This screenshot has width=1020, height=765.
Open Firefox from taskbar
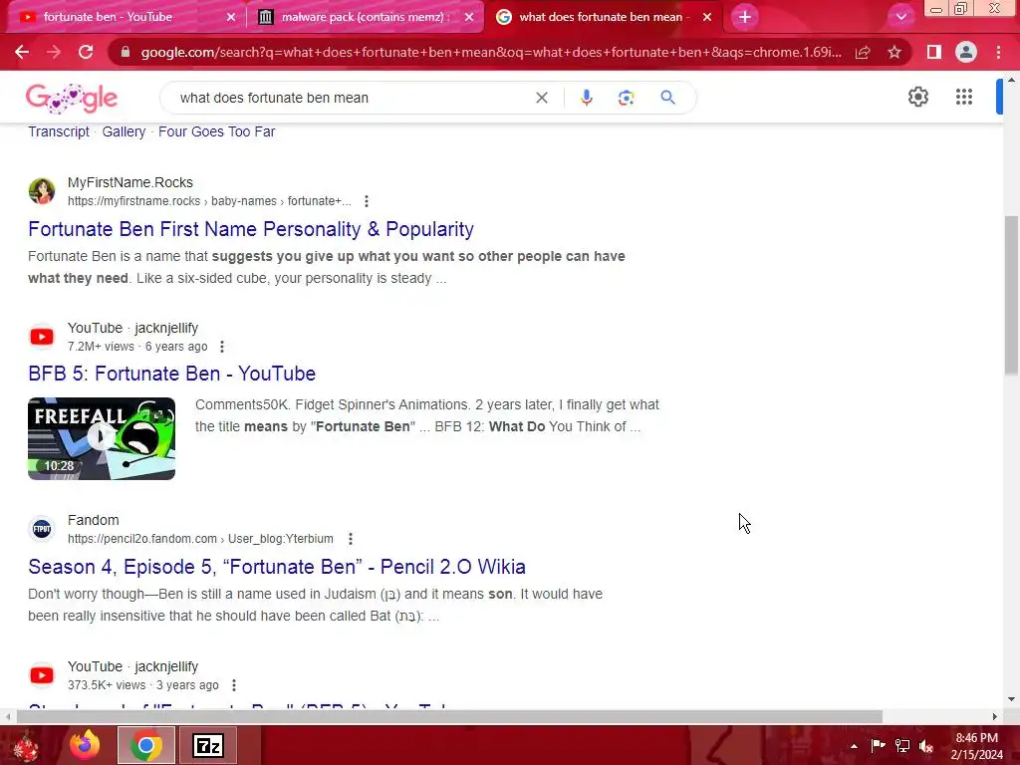[x=86, y=745]
